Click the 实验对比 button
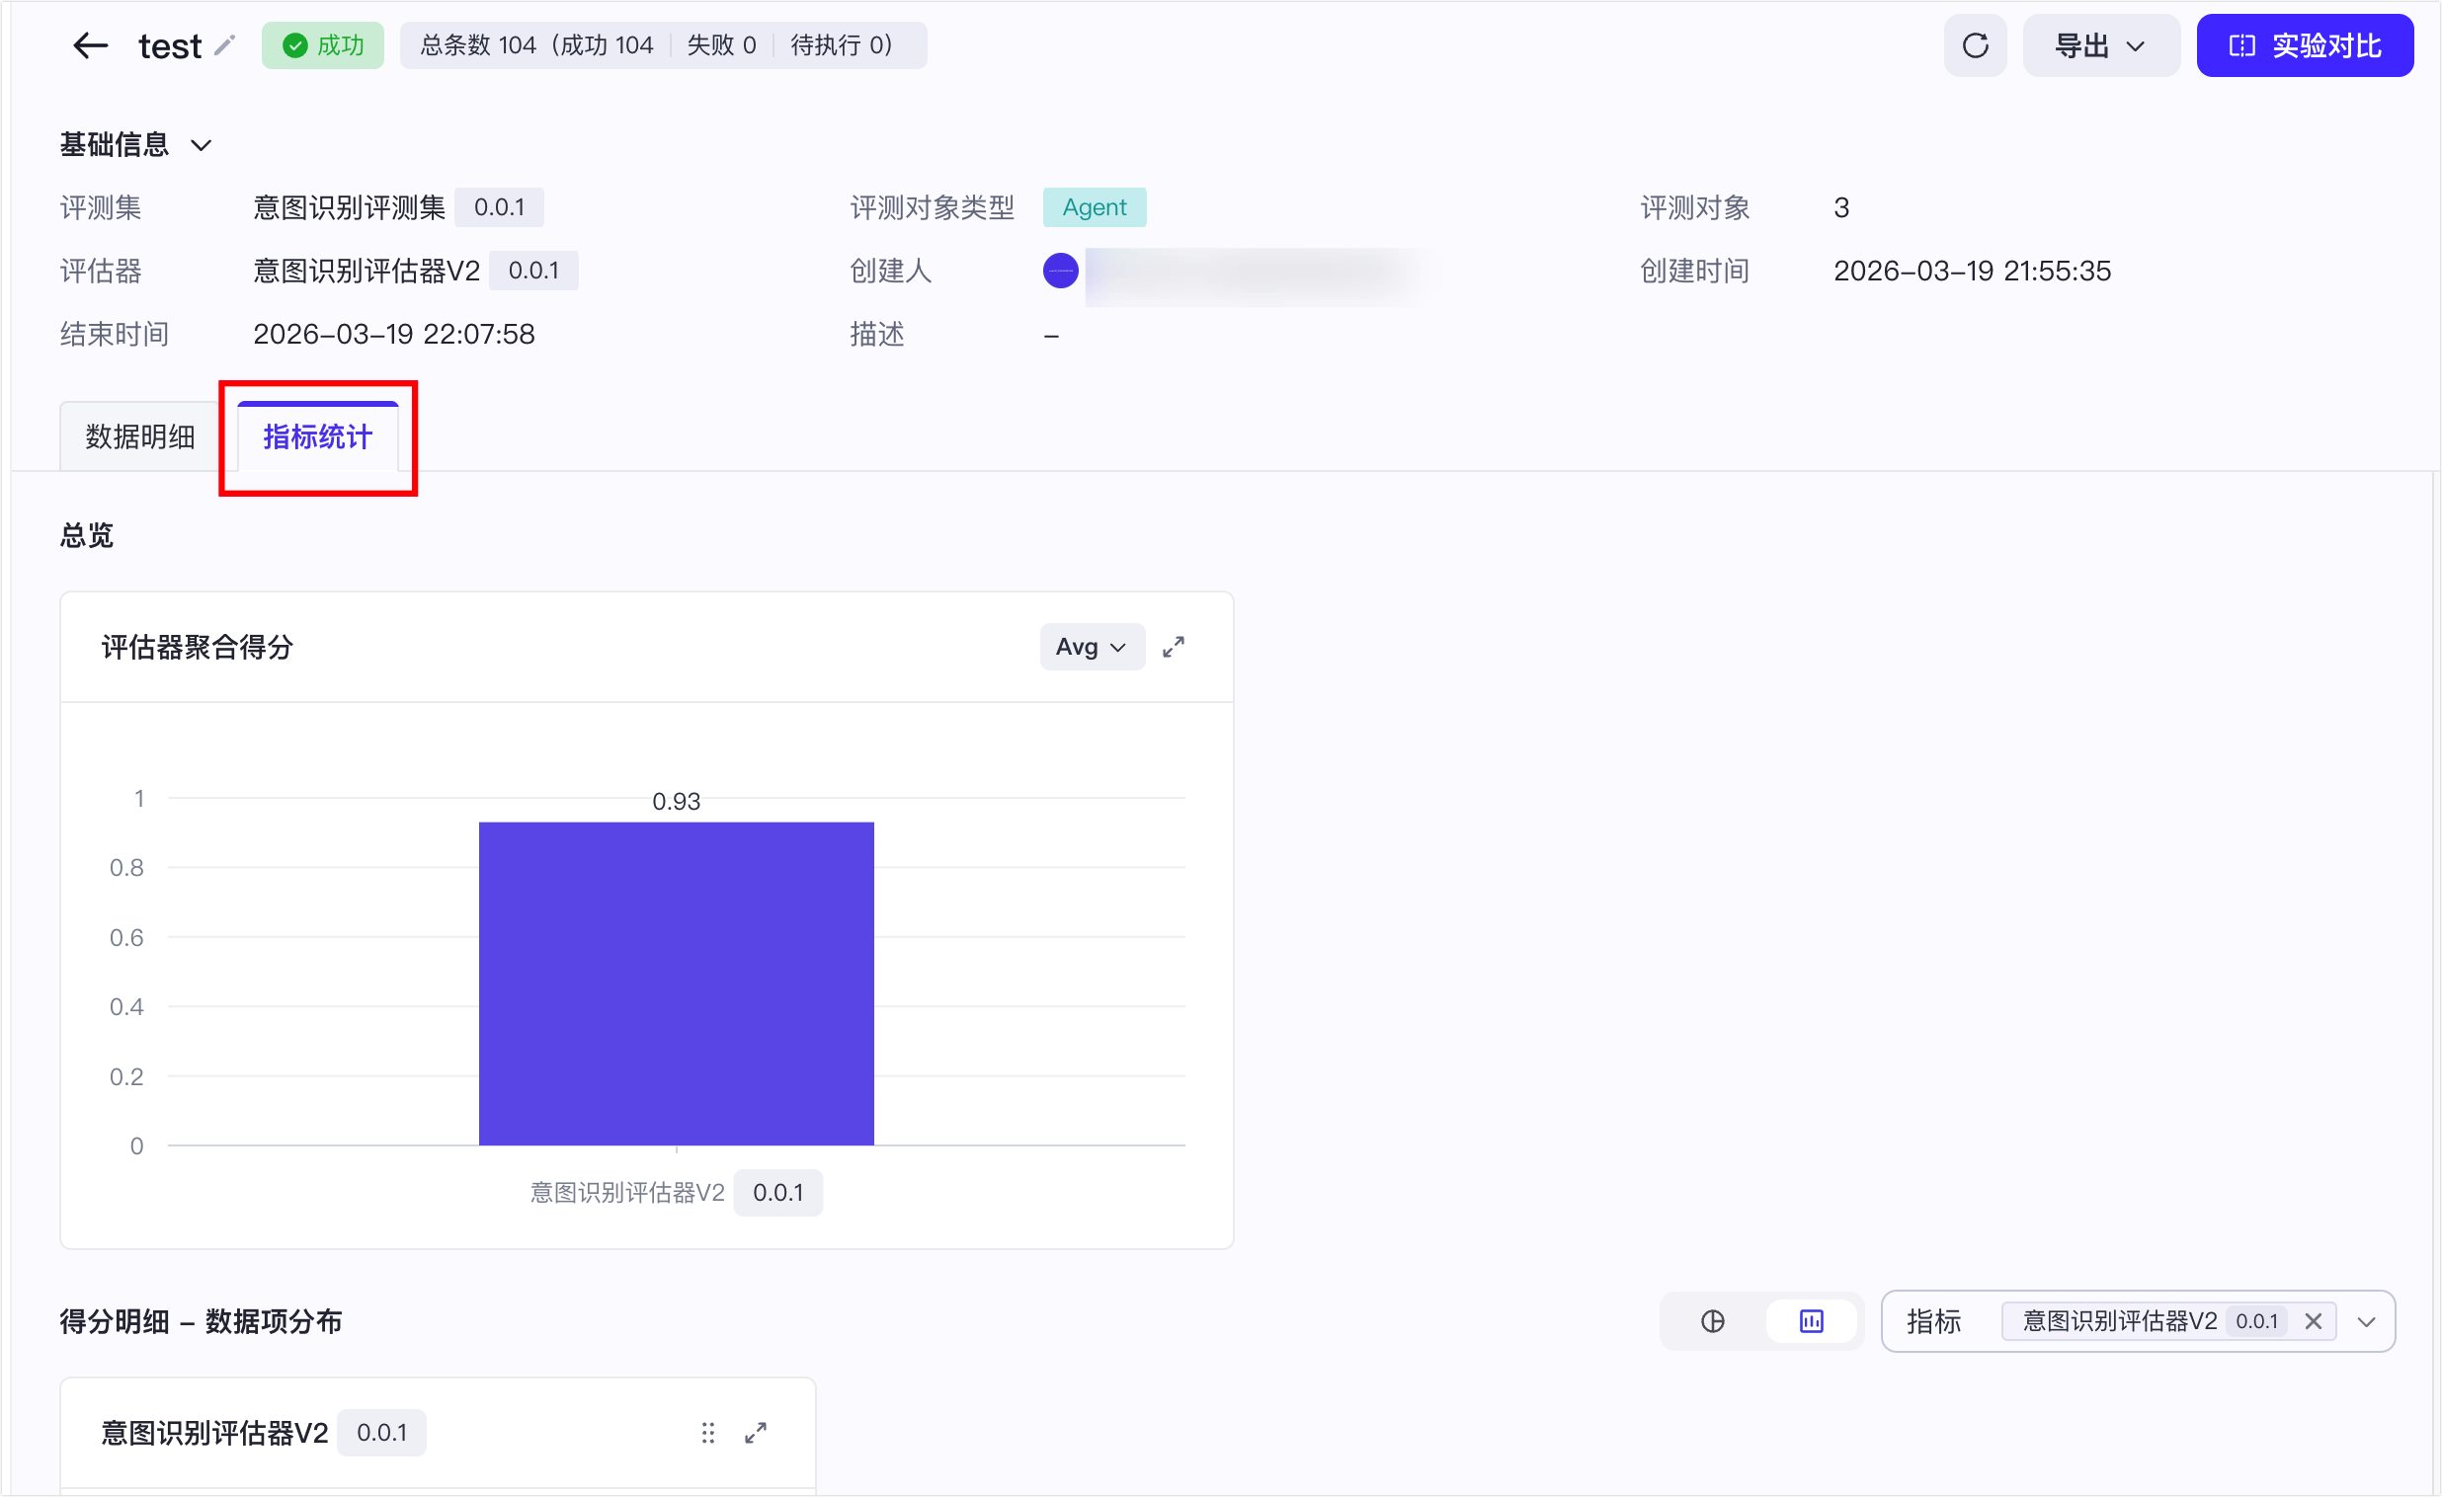The image size is (2442, 1497). coord(2305,45)
